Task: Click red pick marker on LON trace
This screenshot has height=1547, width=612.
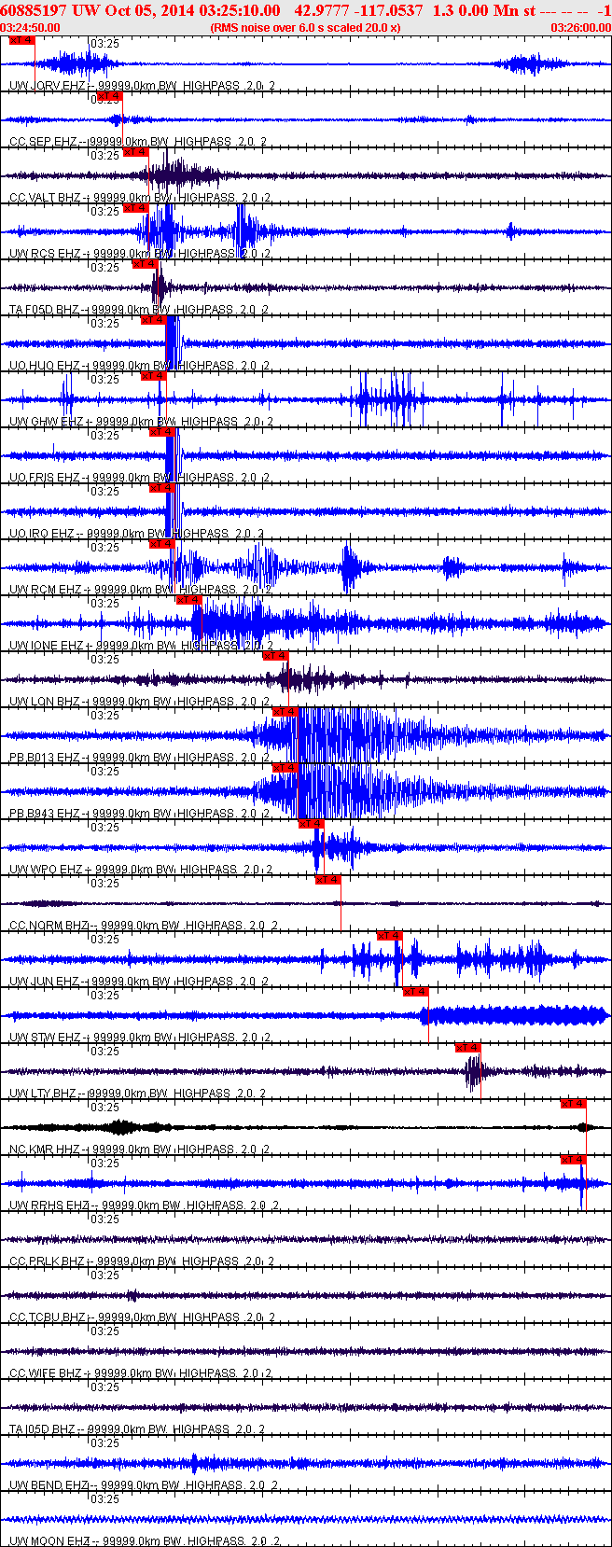Action: 275,656
